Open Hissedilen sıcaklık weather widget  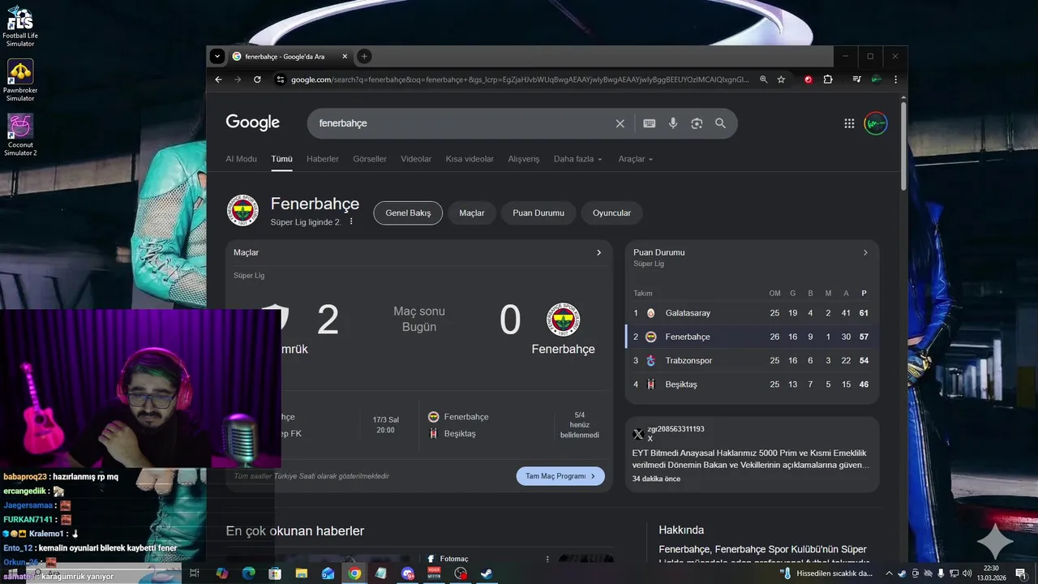click(x=827, y=573)
